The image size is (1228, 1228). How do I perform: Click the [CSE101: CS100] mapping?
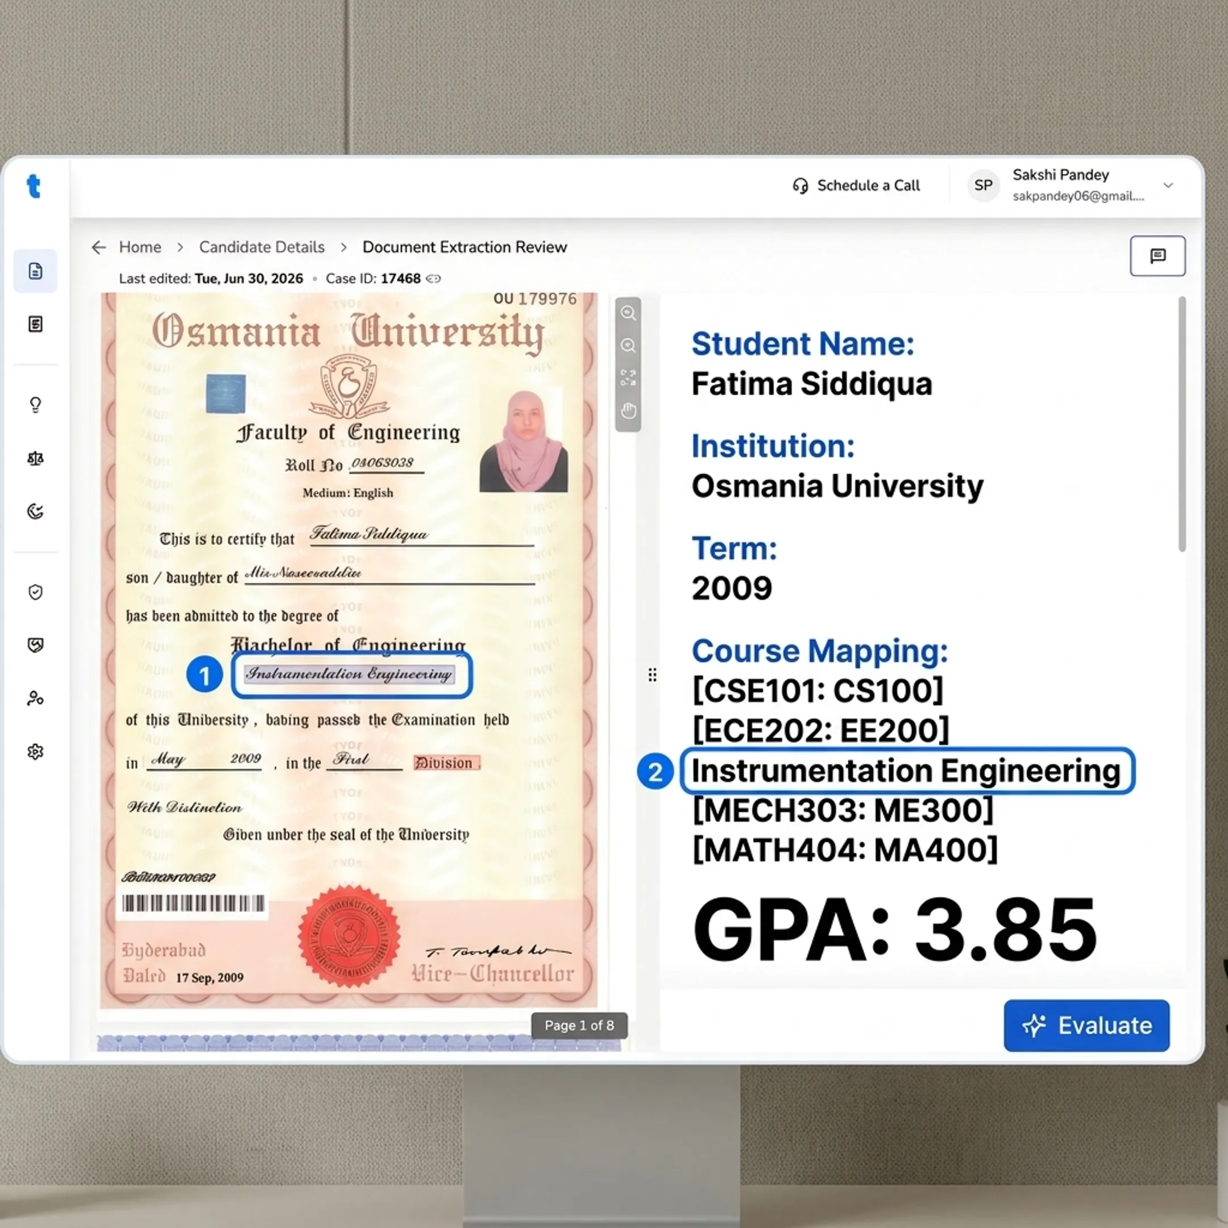[818, 690]
